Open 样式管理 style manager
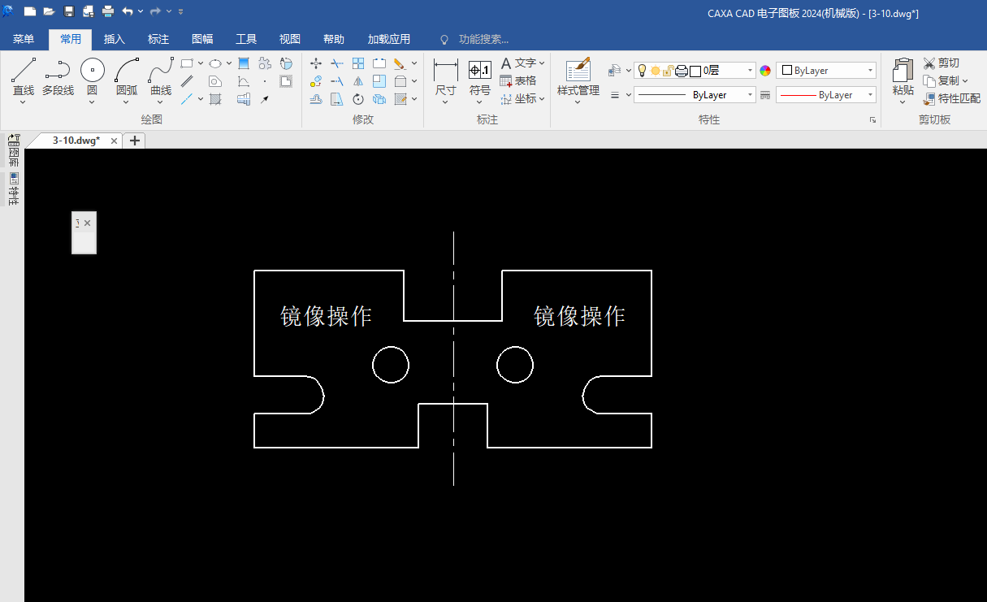This screenshot has height=602, width=987. point(578,79)
